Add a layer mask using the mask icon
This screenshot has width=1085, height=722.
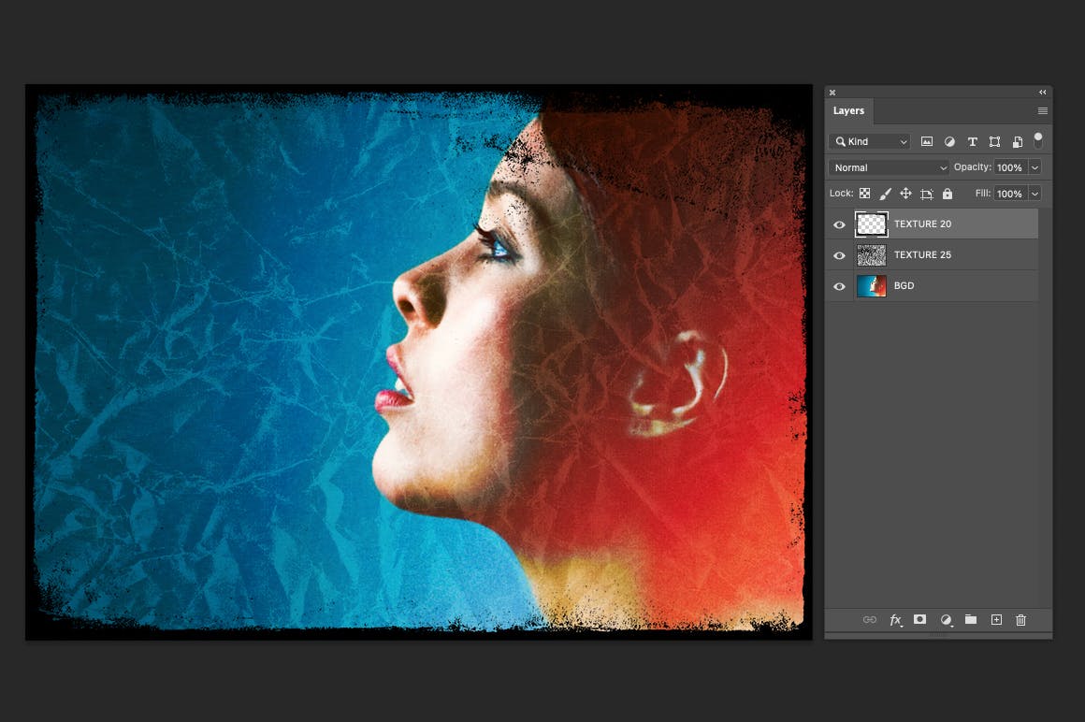(x=920, y=619)
